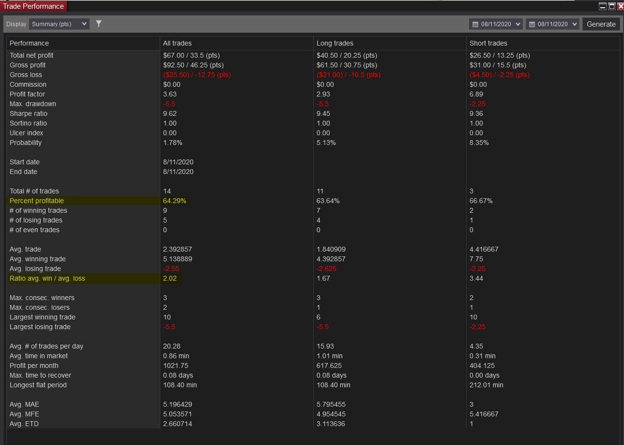The height and width of the screenshot is (445, 624).
Task: Select the Start date row label
Action: click(25, 162)
